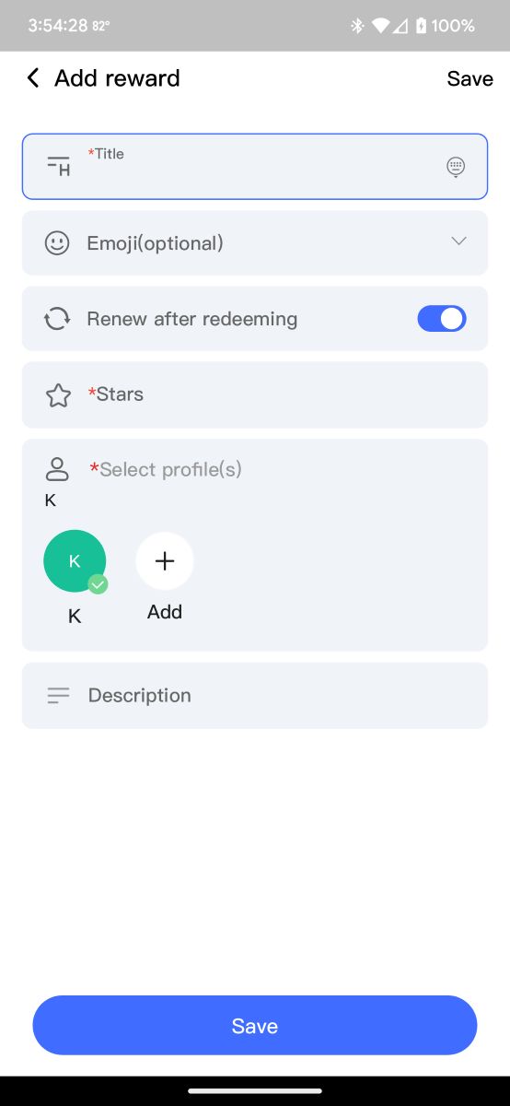Tap the green checkmark badge on K

click(x=98, y=584)
